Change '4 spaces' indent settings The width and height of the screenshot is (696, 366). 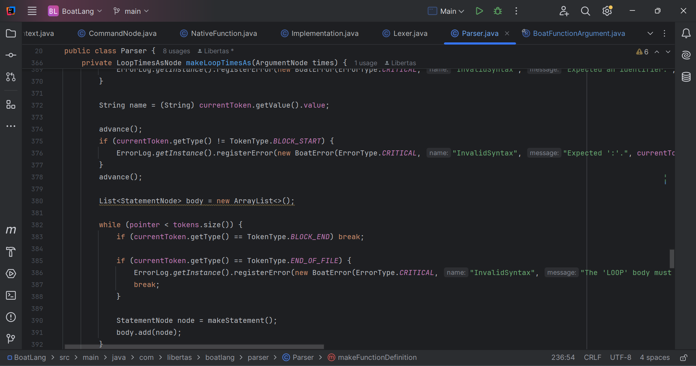(655, 357)
